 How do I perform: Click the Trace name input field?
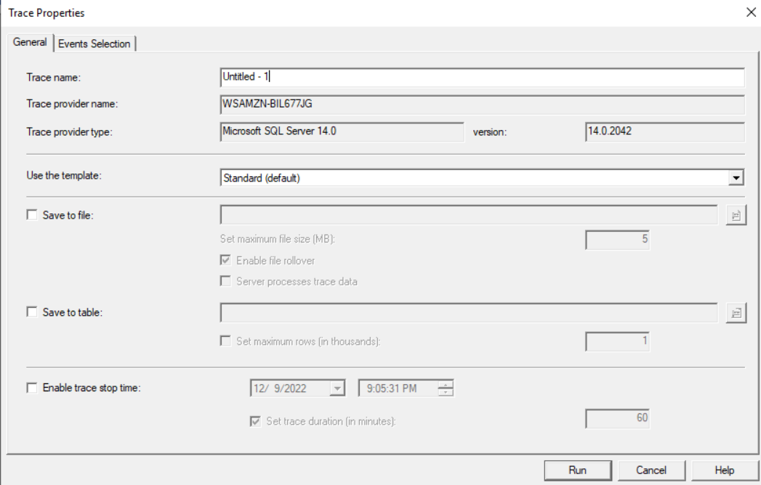482,78
